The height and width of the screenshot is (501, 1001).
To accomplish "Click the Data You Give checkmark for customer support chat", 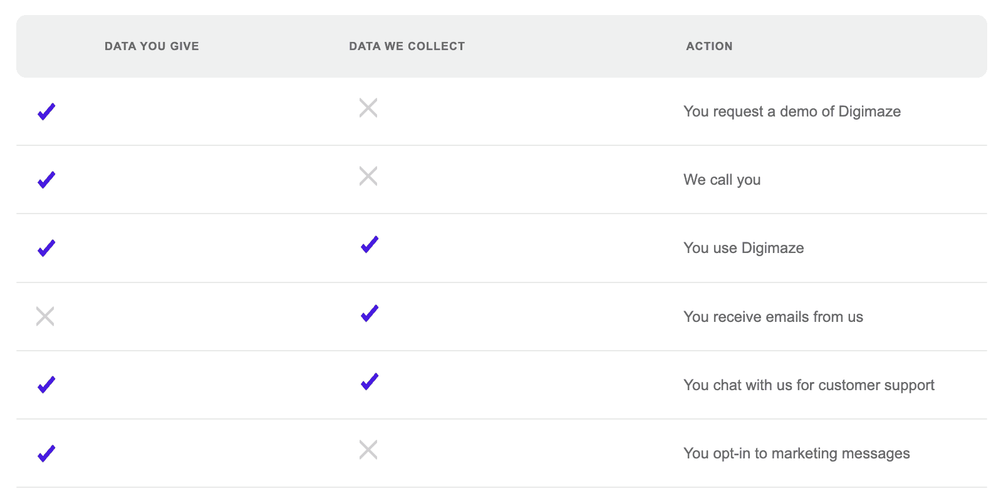I will click(46, 385).
